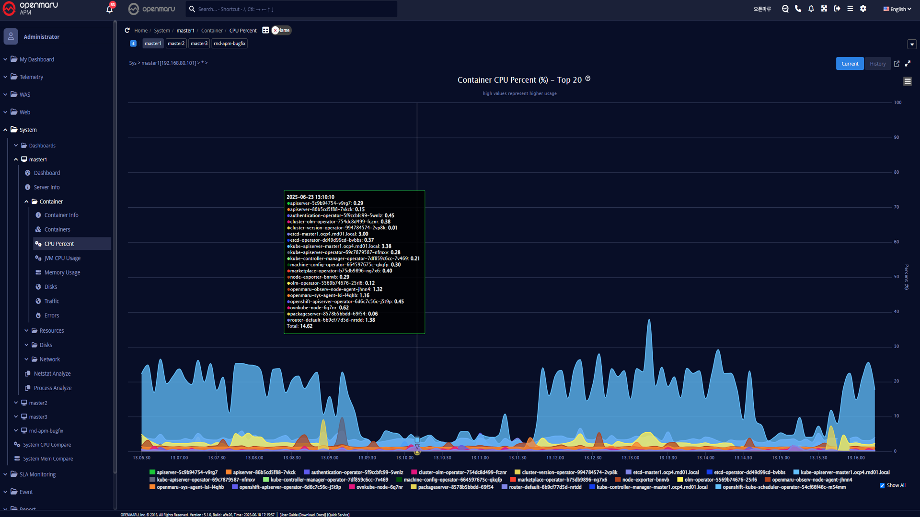Screen dimensions: 920x517
Task: Open the phone contact icon in header
Action: pyautogui.click(x=798, y=9)
